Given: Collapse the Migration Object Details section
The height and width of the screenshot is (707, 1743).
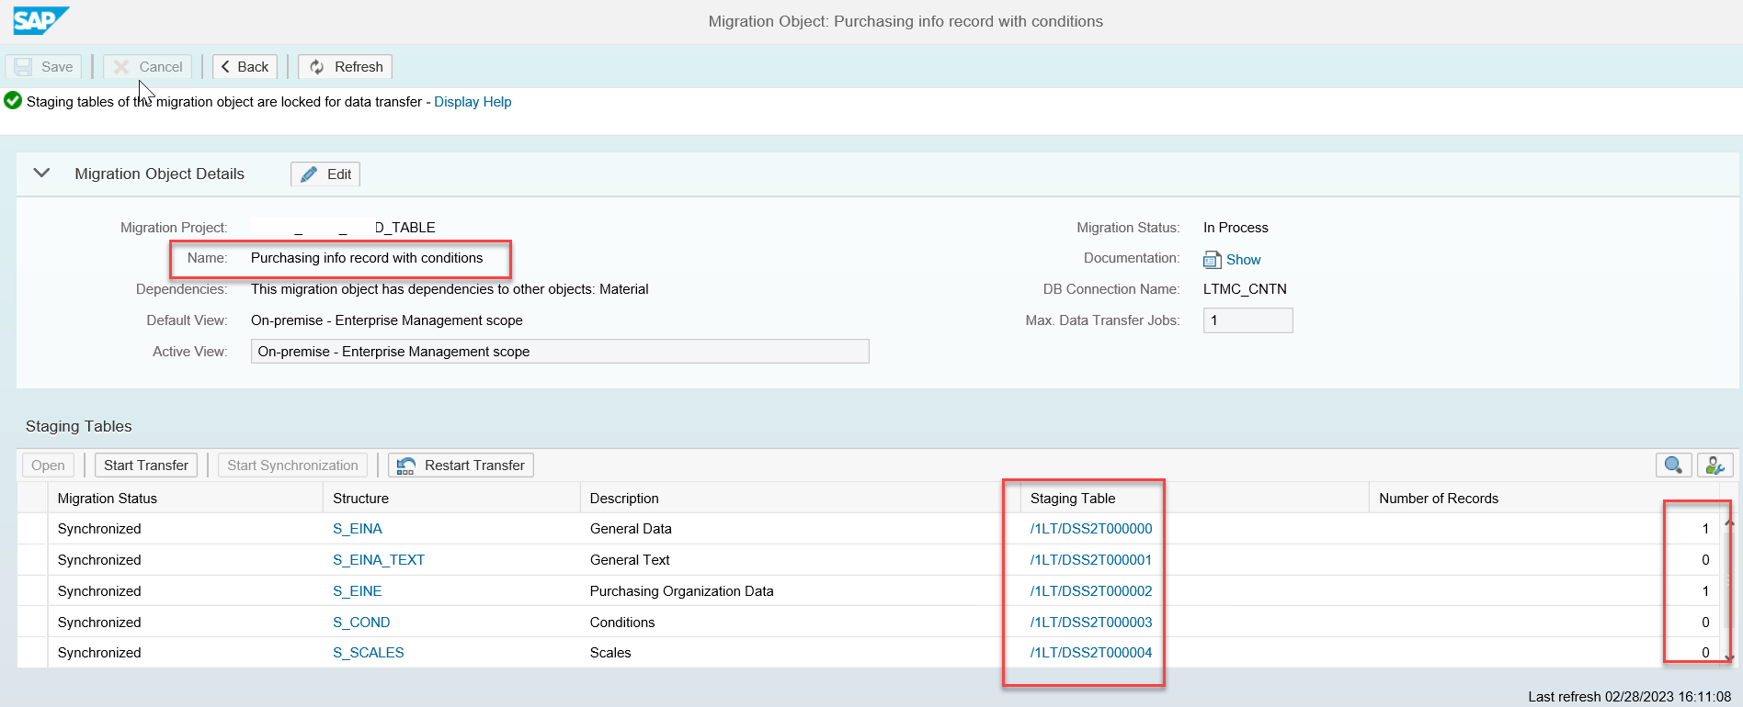Looking at the screenshot, I should tap(41, 173).
